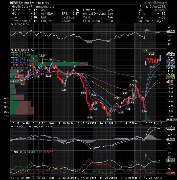Click the Health Care / Pharmaceuticals sector label
Viewport: 177px width, 180px height.
pyautogui.click(x=33, y=7)
